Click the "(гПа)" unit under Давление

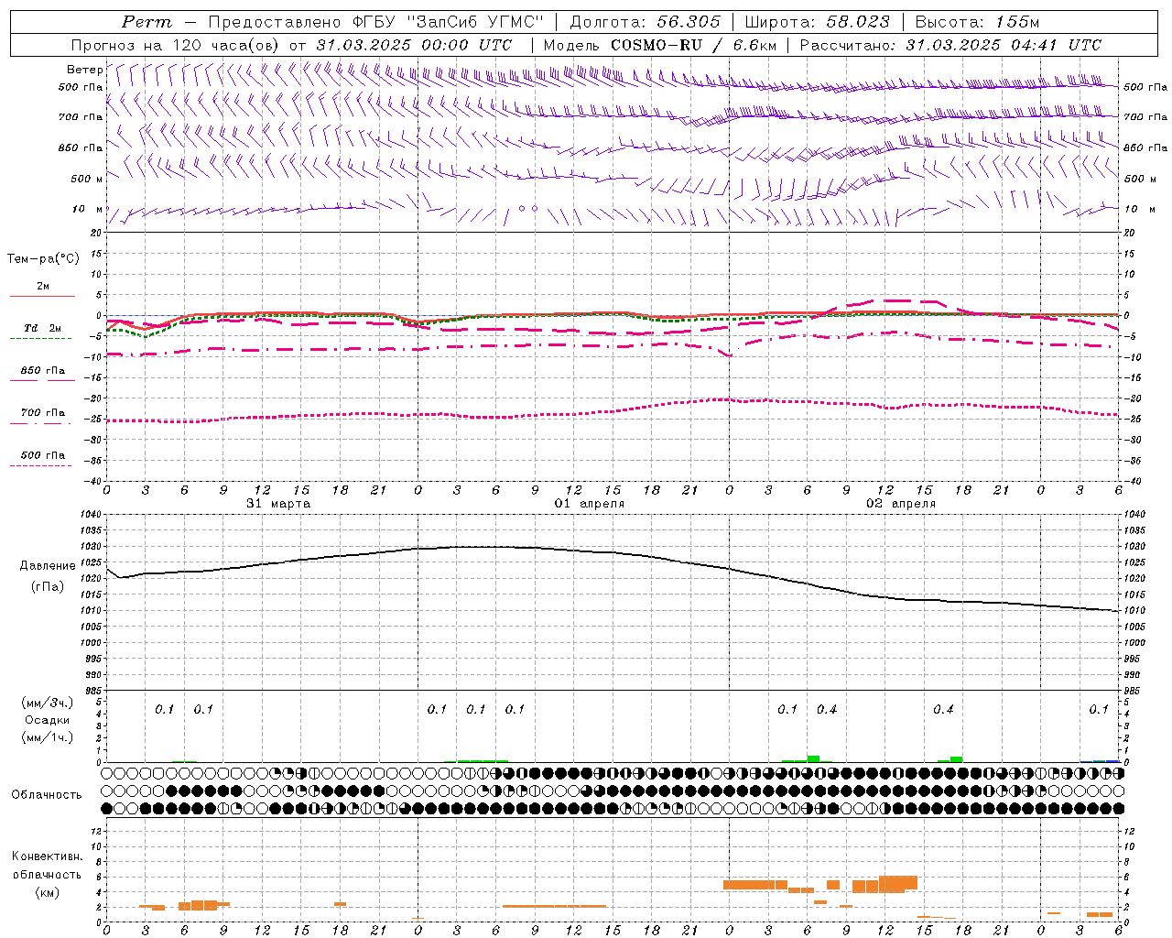point(47,587)
